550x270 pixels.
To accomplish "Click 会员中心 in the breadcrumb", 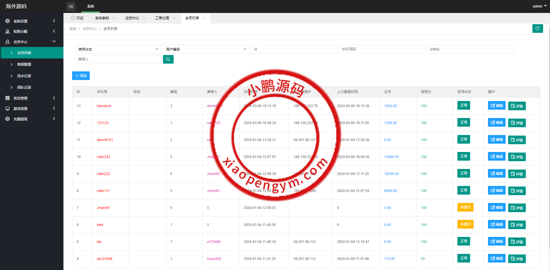I will click(90, 29).
